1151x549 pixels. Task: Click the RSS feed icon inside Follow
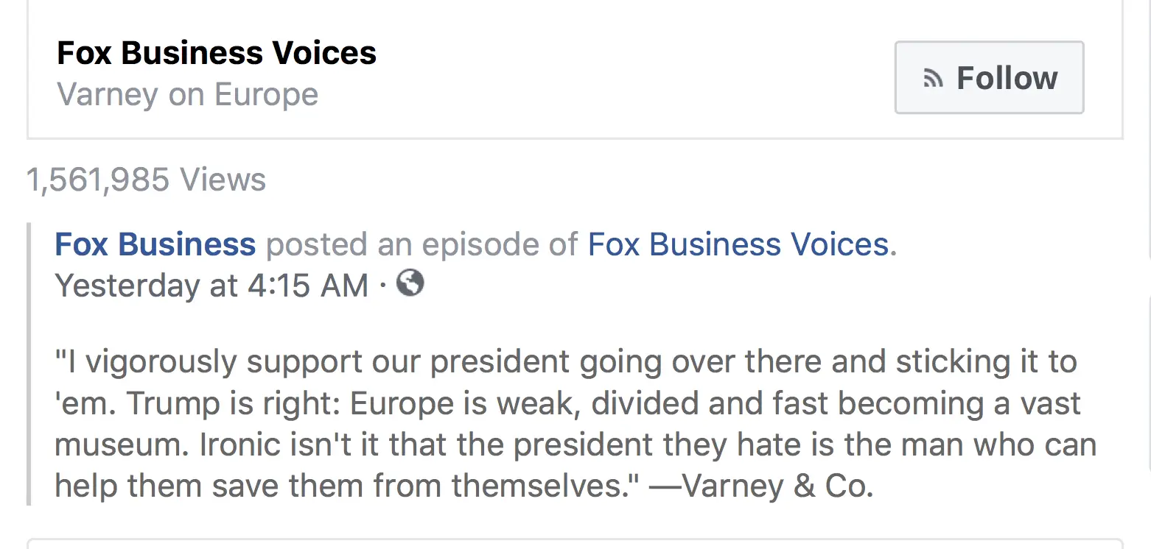933,79
